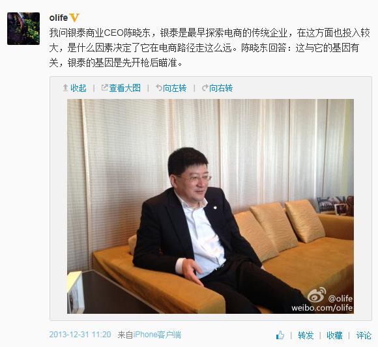Open olife's profile avatar

[x=23, y=29]
